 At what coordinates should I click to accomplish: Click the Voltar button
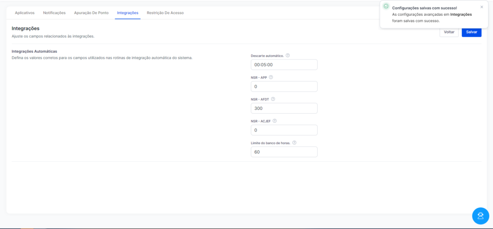pyautogui.click(x=449, y=32)
